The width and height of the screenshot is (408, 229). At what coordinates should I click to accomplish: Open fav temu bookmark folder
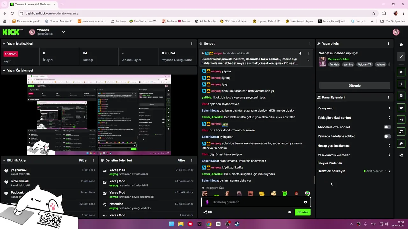tap(118, 21)
